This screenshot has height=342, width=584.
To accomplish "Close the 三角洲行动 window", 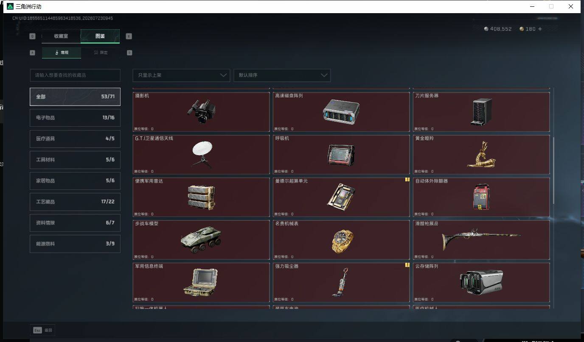I will click(x=571, y=6).
